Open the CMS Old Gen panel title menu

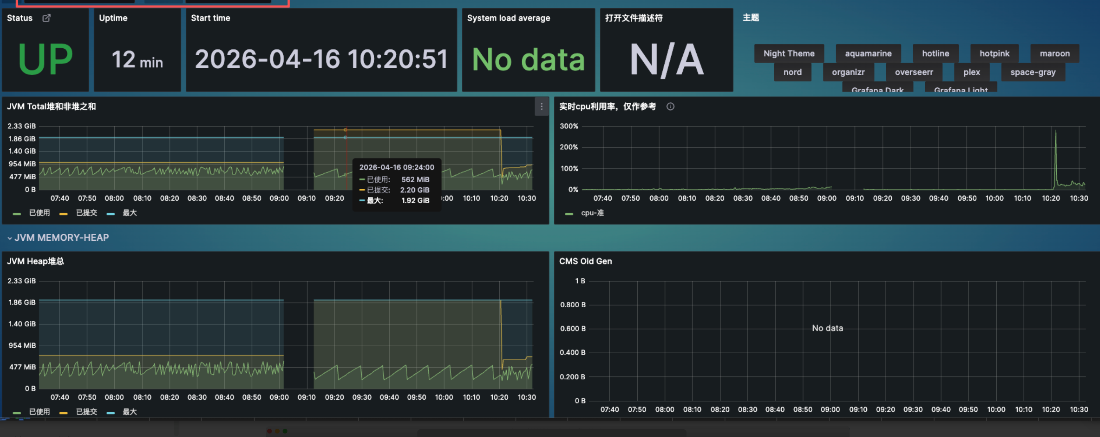coord(585,261)
